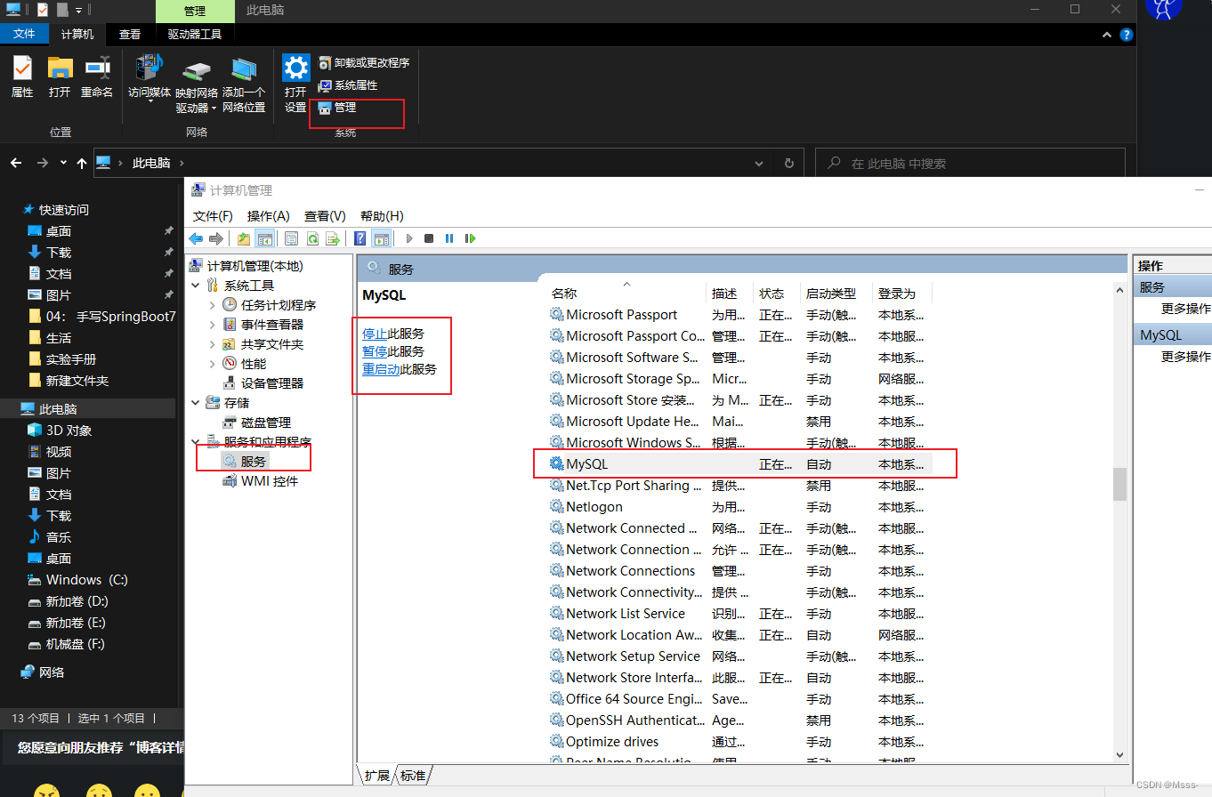
Task: Click the 打开设置 gear icon
Action: pos(295,83)
